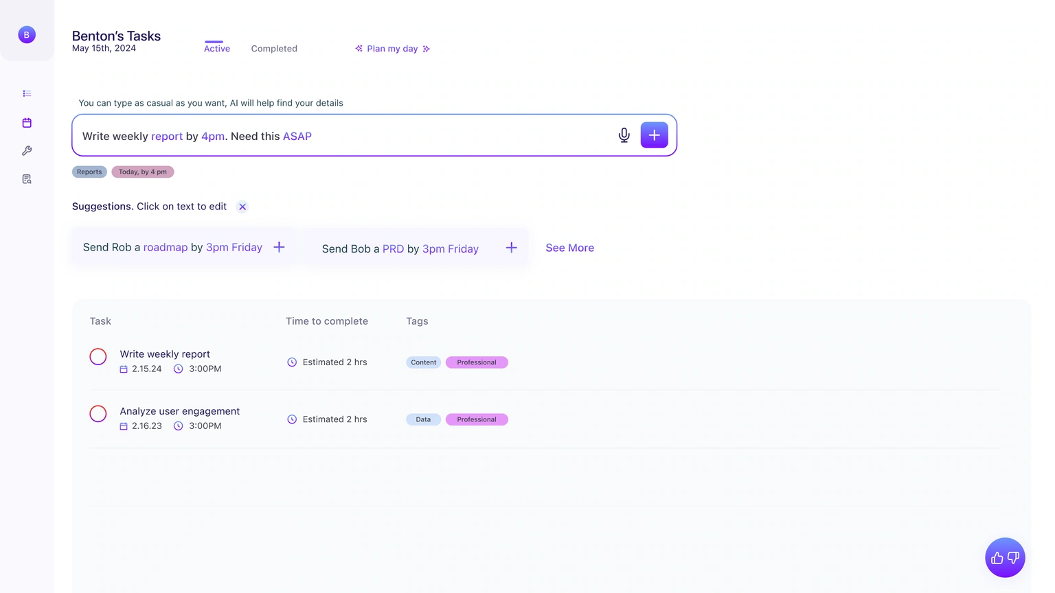The image size is (1055, 593).
Task: Edit 'Send Rob a roadmap' suggestion text
Action: [x=172, y=247]
